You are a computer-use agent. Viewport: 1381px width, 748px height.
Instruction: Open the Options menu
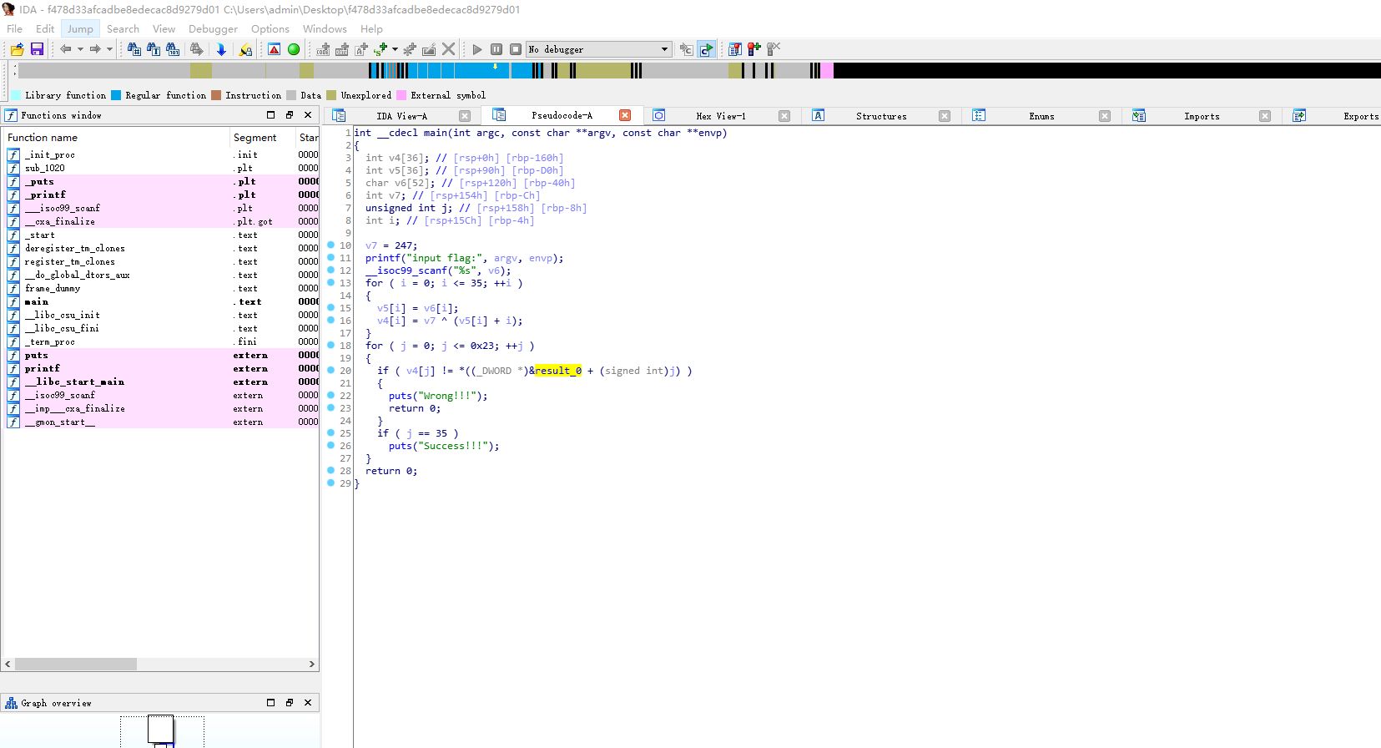270,28
